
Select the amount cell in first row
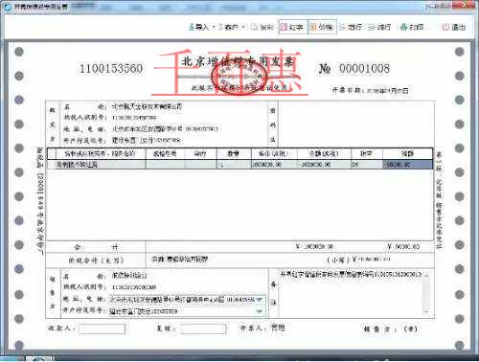click(324, 165)
